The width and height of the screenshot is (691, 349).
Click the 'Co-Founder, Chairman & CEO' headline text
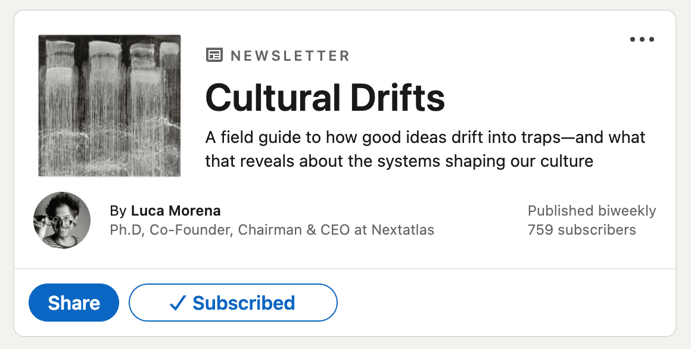[250, 230]
